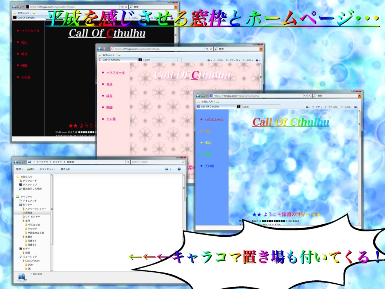Screen dimensions: 385x289
Task: Click お気に入り button in blue-theme browser
Action: pyautogui.click(x=205, y=102)
